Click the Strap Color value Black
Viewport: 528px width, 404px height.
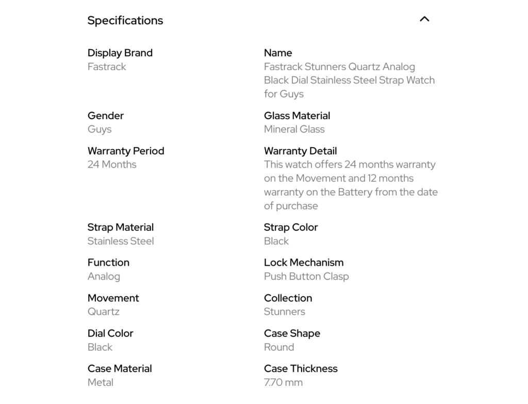click(x=276, y=241)
